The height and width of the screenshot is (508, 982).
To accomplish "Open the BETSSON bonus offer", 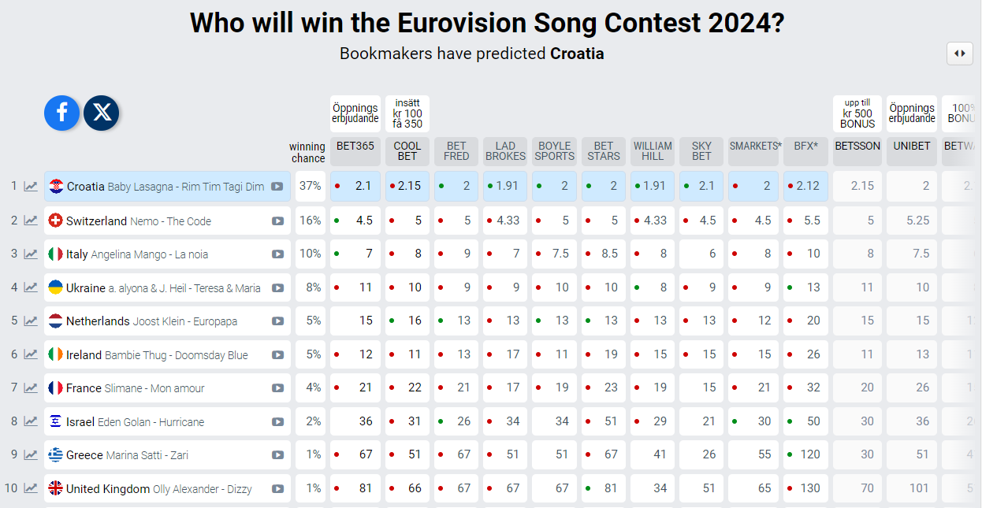I will point(857,114).
